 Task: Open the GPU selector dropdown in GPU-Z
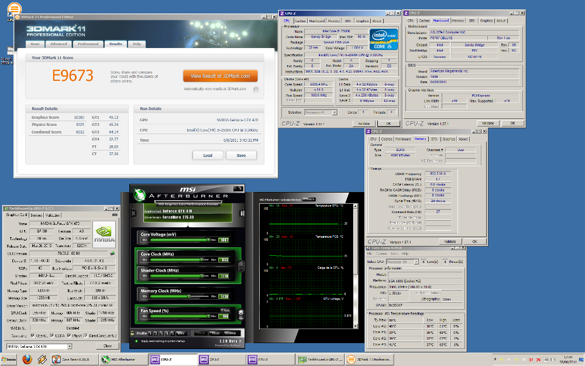point(70,347)
